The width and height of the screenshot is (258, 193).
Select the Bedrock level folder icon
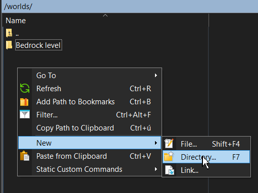pyautogui.click(x=9, y=45)
